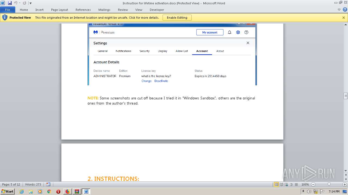Viewport: 348px width, 195px height.
Task: Launch Internet Explorer from taskbar
Action: [21, 191]
